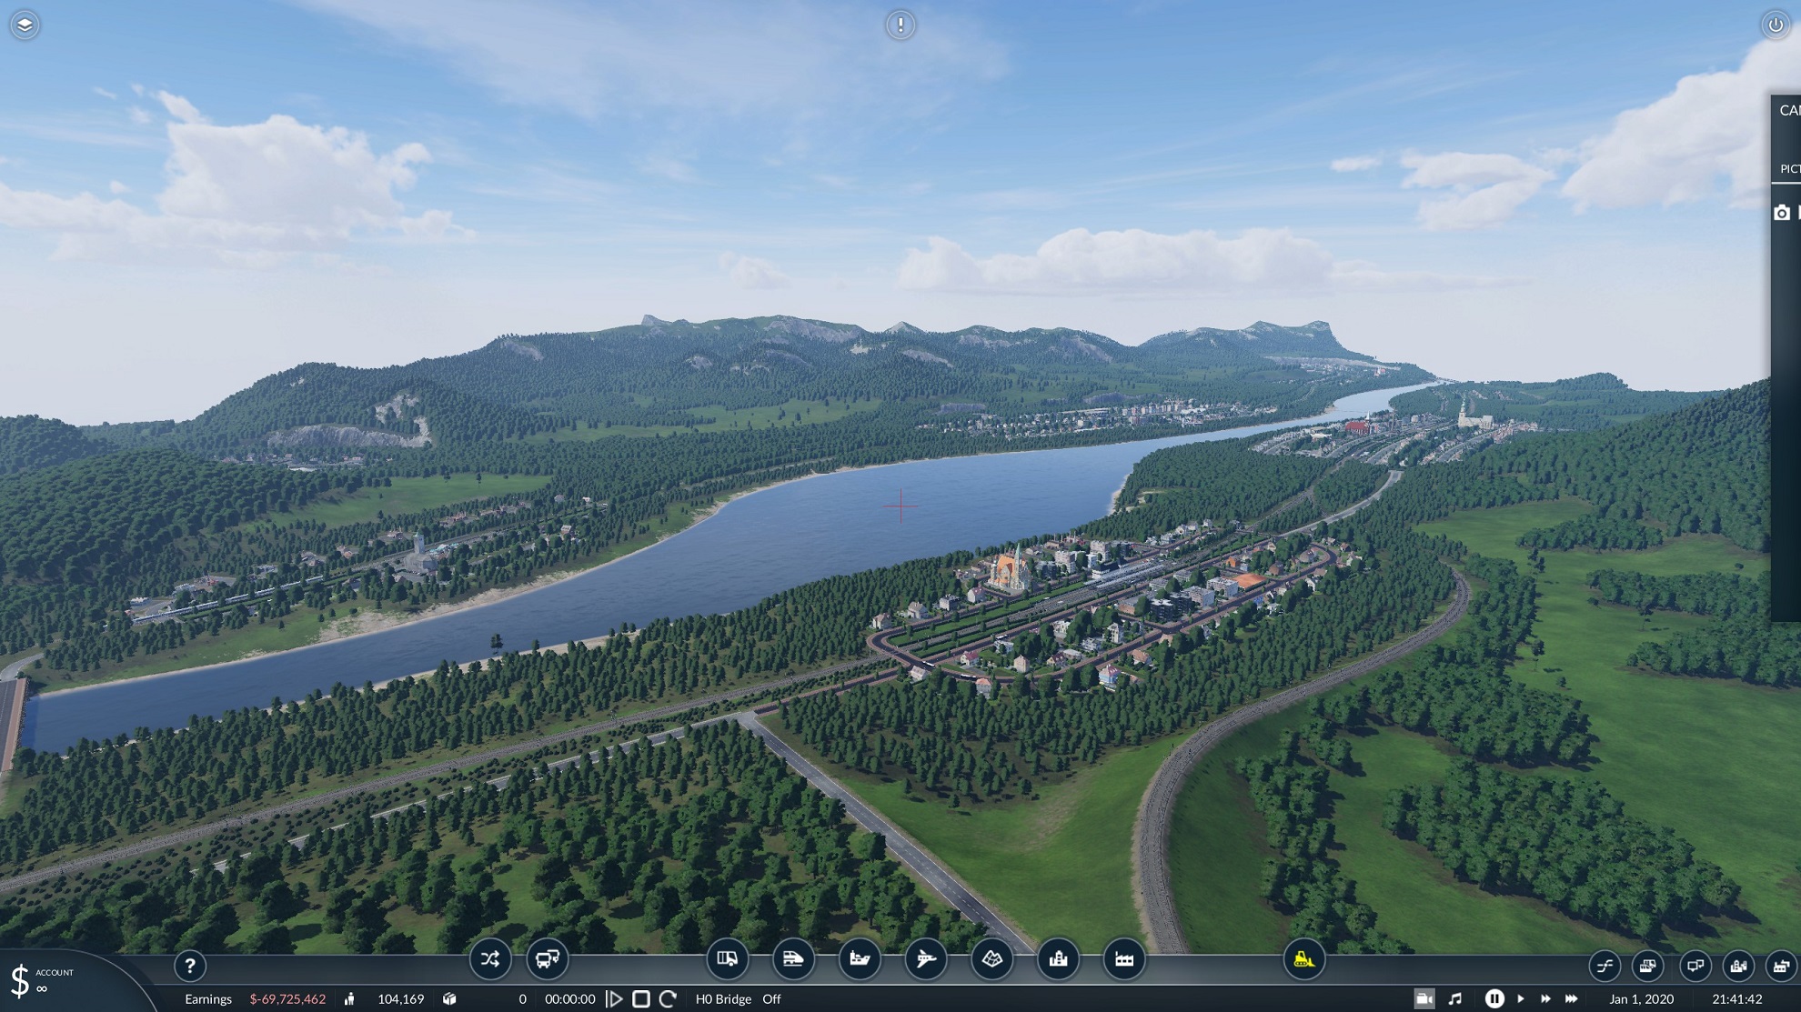Pause the game simulation
Image resolution: width=1801 pixels, height=1012 pixels.
click(x=1494, y=998)
